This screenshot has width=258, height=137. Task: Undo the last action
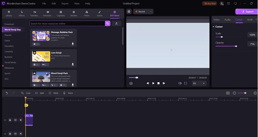[7, 93]
